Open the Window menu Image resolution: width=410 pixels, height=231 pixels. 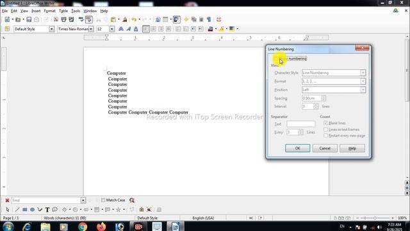[90, 11]
